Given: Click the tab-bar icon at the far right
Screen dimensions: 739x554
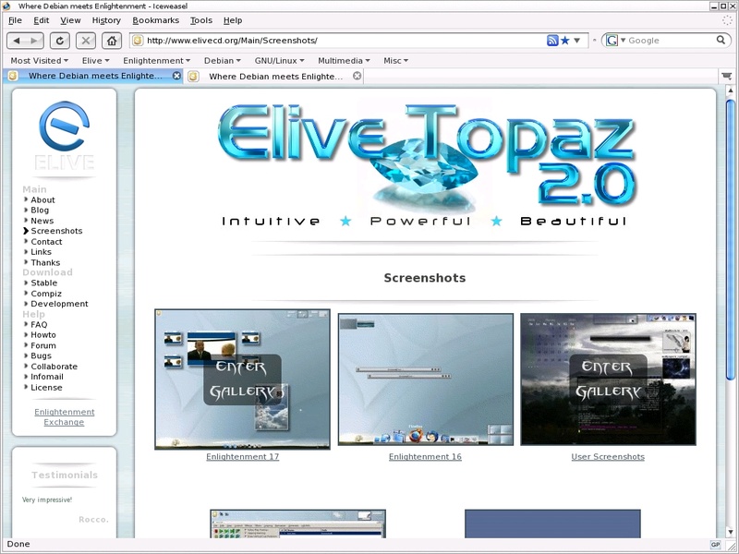Looking at the screenshot, I should coord(726,76).
